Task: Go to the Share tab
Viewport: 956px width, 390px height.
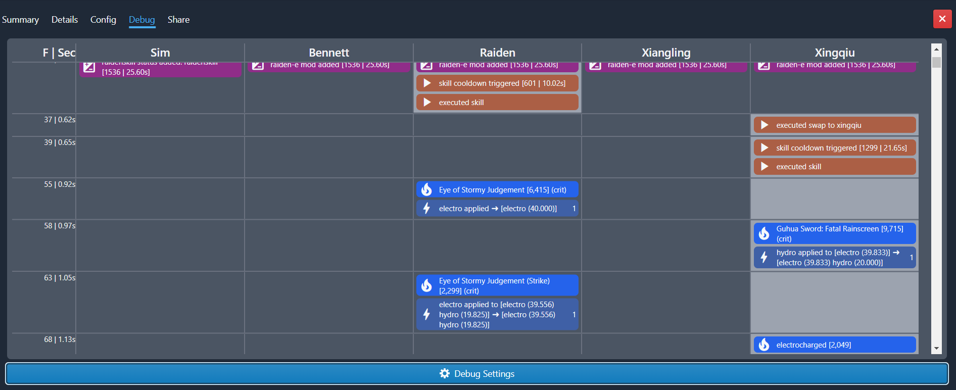Action: coord(178,20)
